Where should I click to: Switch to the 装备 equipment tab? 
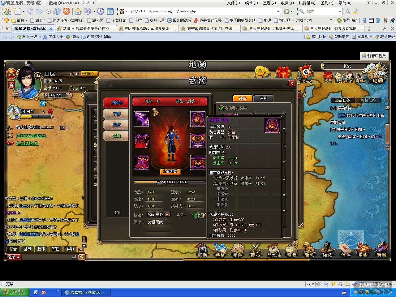[x=243, y=98]
